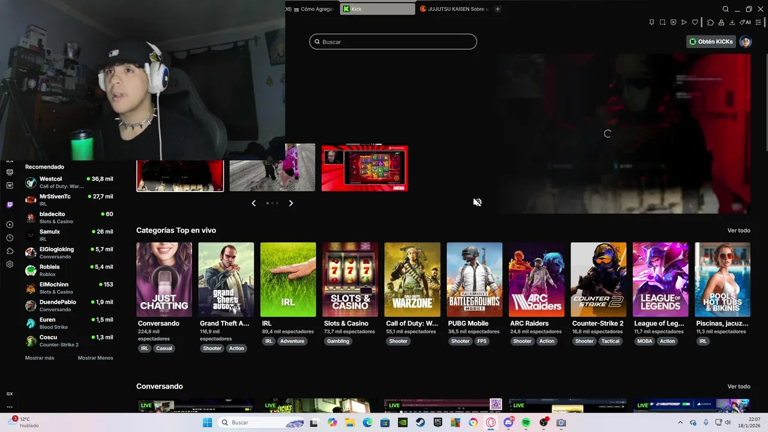The height and width of the screenshot is (432, 768).
Task: Open the AI assistant toolbar icon
Action: tap(745, 22)
